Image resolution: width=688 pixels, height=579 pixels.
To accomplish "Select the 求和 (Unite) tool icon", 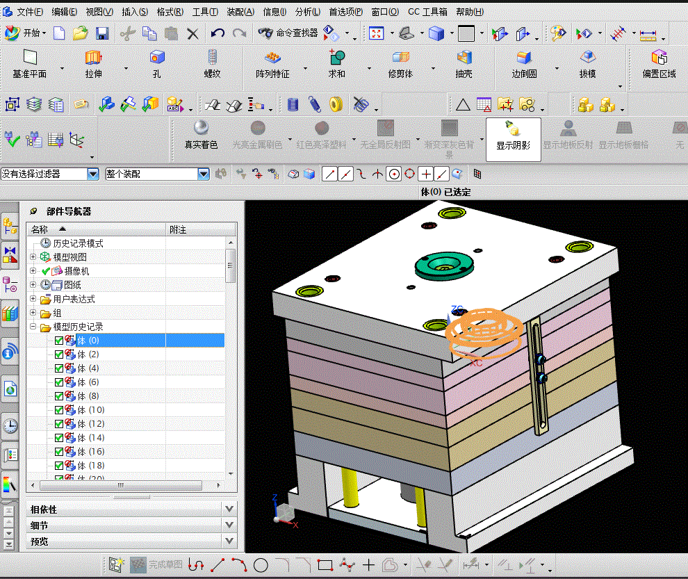I will coord(337,58).
